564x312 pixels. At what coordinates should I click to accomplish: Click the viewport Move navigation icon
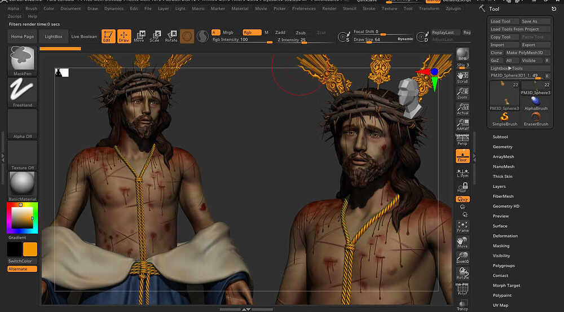pyautogui.click(x=462, y=242)
